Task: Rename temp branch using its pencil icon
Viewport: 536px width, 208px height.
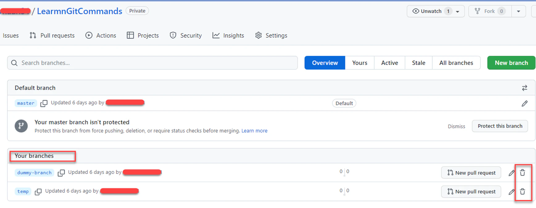Action: 511,192
